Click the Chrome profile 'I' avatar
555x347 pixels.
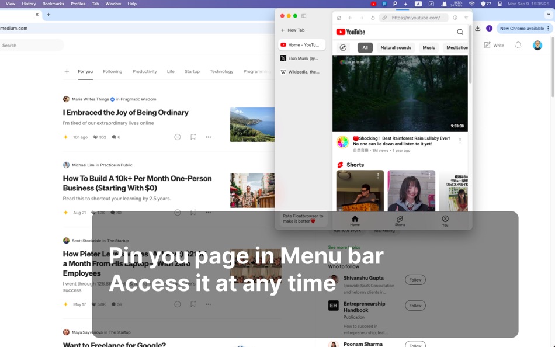489,28
